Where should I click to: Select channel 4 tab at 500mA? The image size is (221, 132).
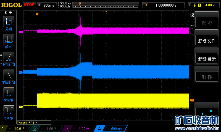click(x=110, y=128)
